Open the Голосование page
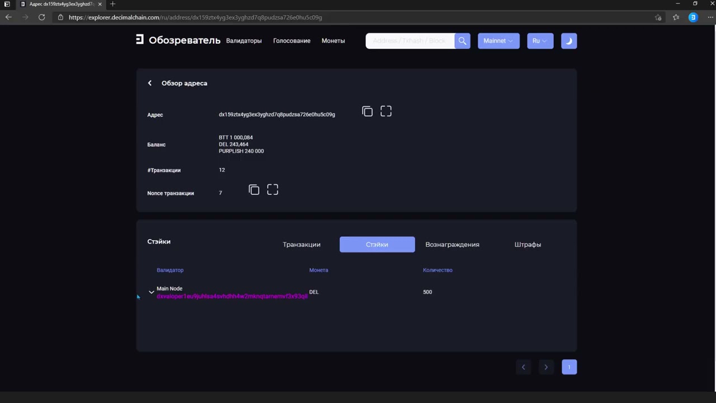This screenshot has width=716, height=403. coord(291,41)
